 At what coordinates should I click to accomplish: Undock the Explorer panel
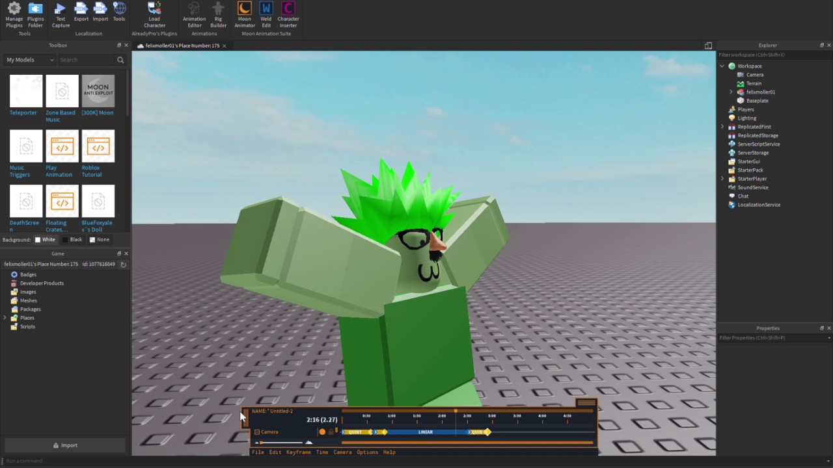click(x=822, y=45)
